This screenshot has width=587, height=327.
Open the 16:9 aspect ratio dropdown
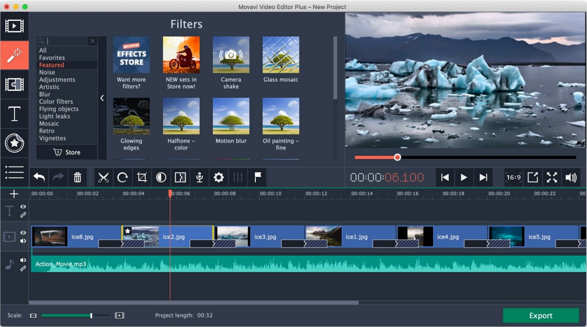coord(514,177)
